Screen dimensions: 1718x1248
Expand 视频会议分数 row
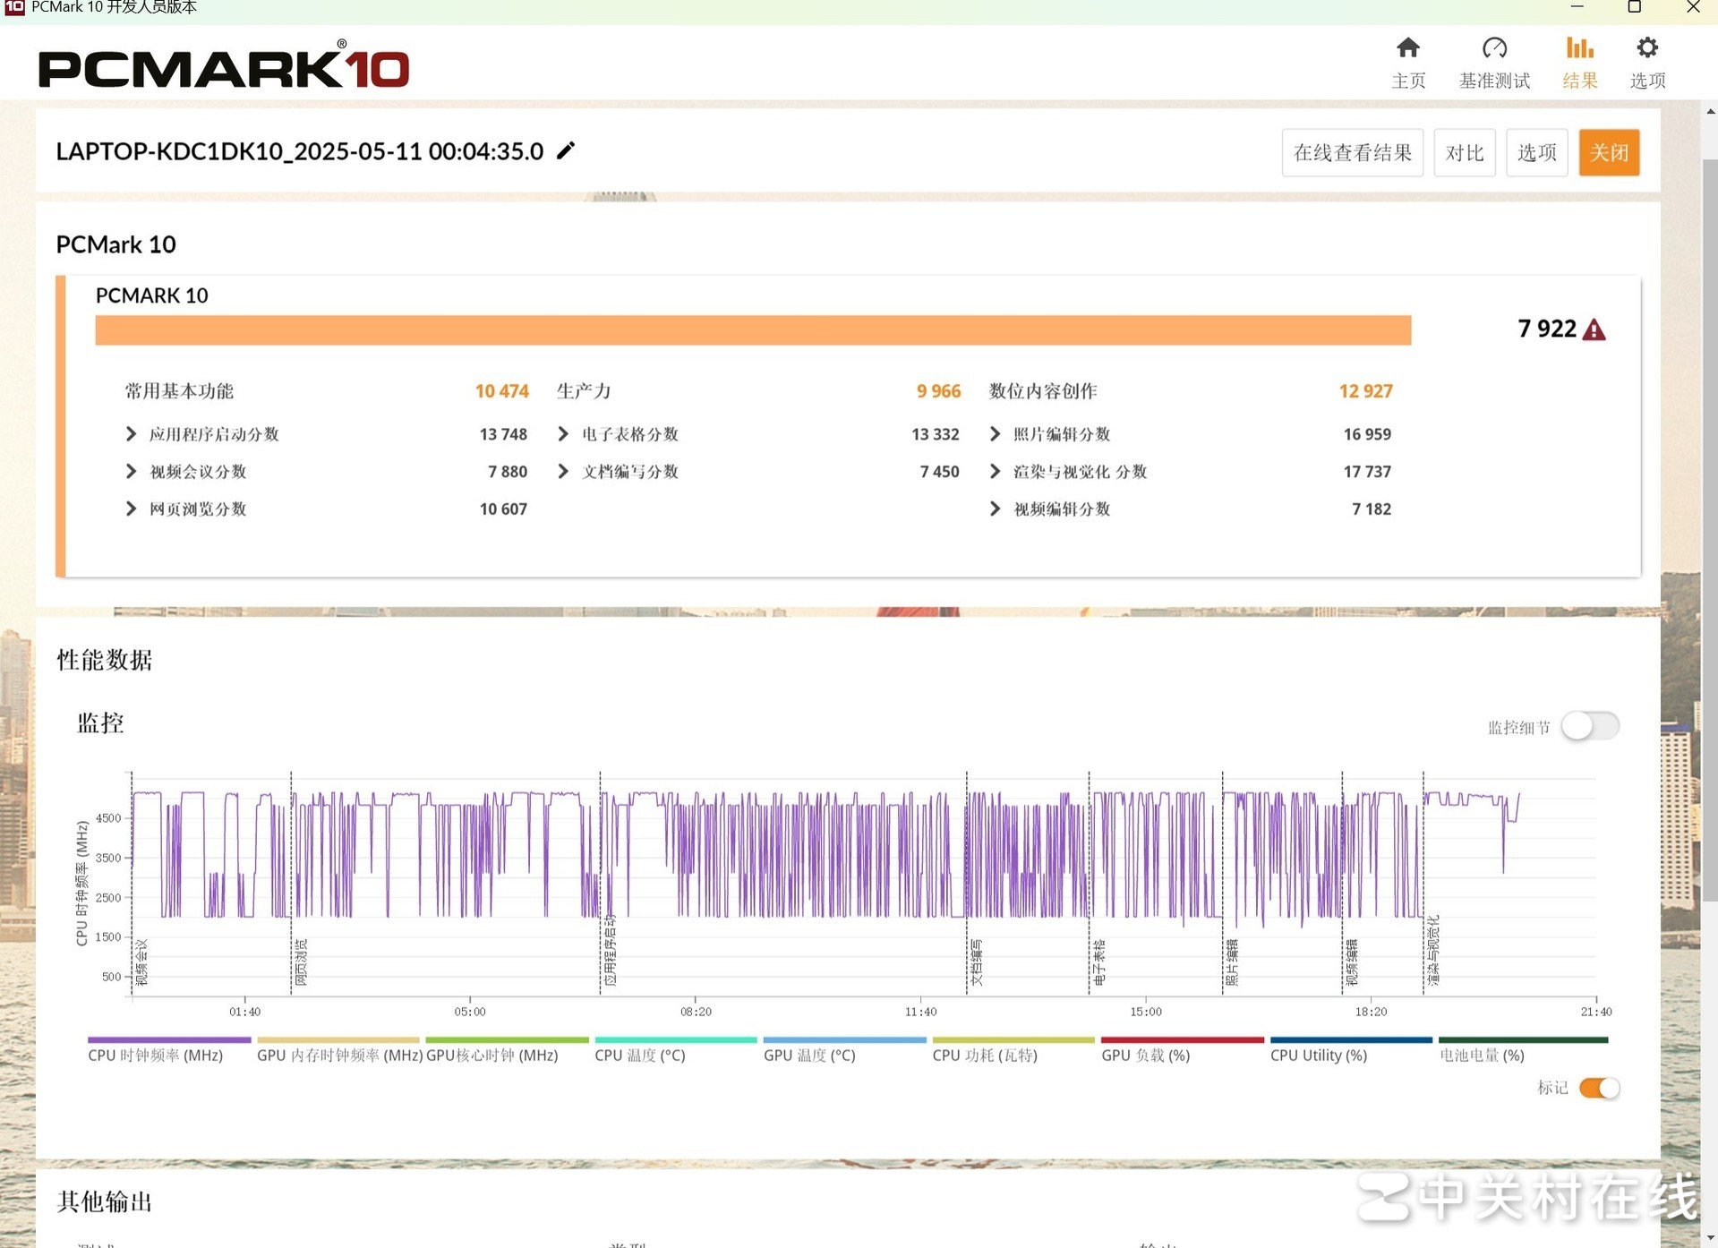click(x=131, y=472)
